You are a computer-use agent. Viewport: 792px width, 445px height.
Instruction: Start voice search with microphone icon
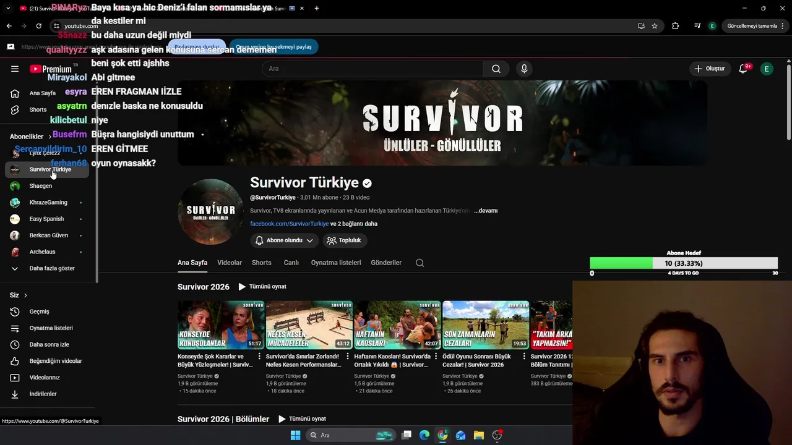tap(524, 69)
